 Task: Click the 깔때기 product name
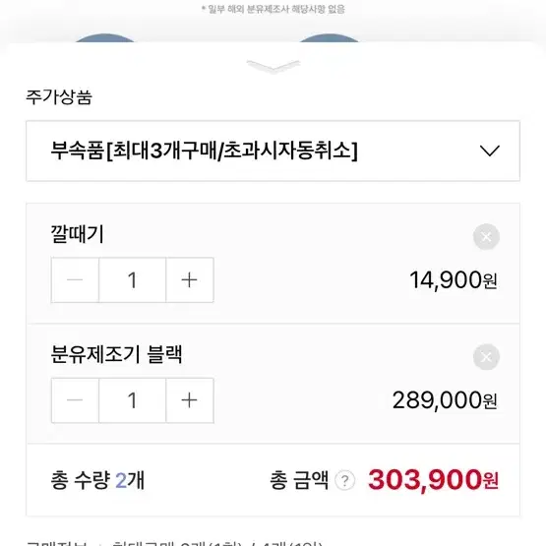click(x=78, y=234)
